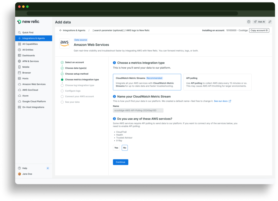
Task: Open Dashboards from the sidebar
Action: click(34, 55)
